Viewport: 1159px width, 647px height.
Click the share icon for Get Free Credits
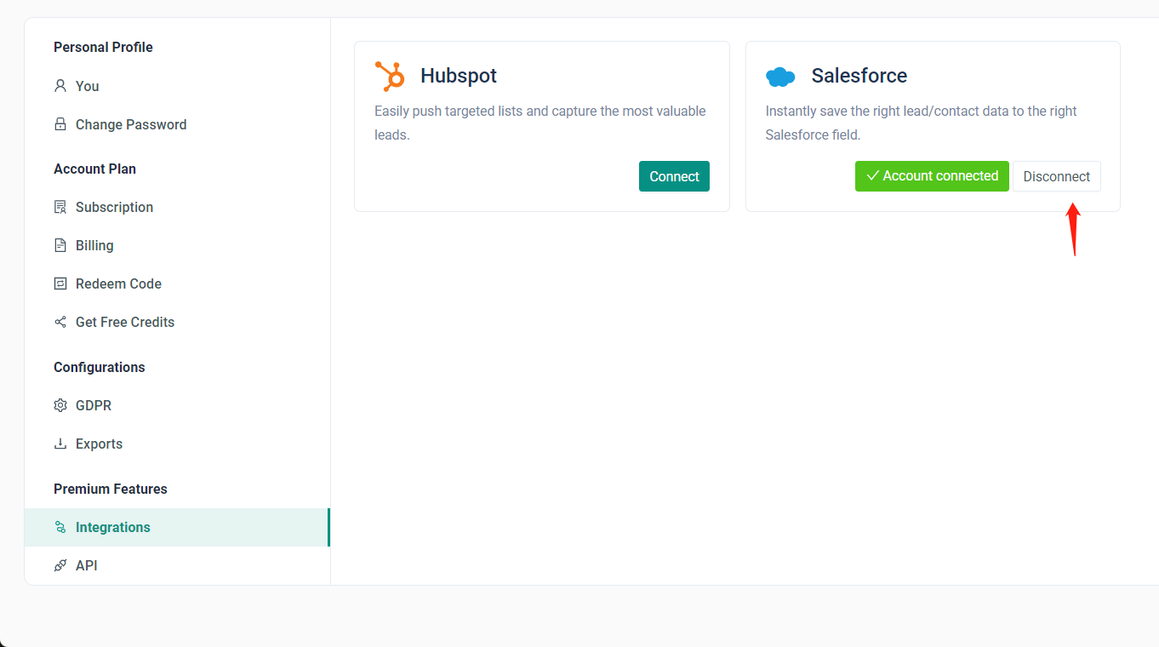[60, 322]
